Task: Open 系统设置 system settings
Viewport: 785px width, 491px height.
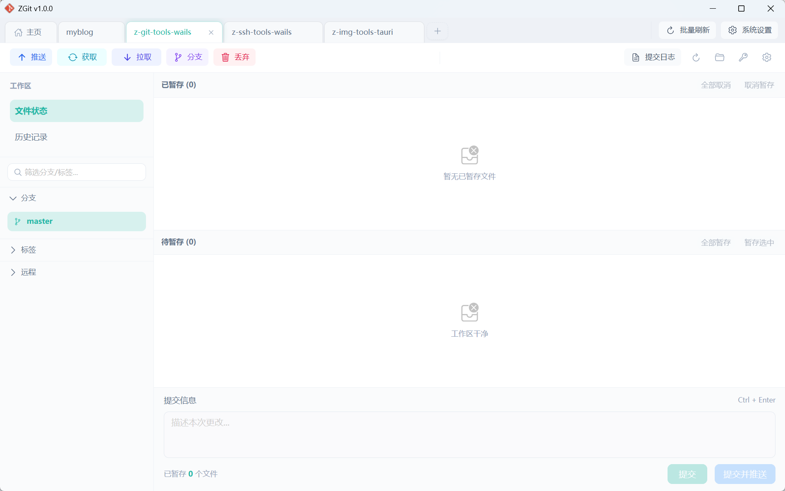Action: pyautogui.click(x=749, y=30)
